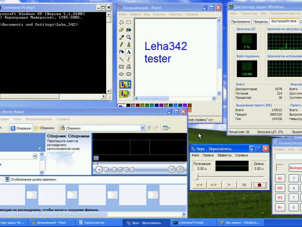Click Отображение шкалы времени timeline toggle

31,179
